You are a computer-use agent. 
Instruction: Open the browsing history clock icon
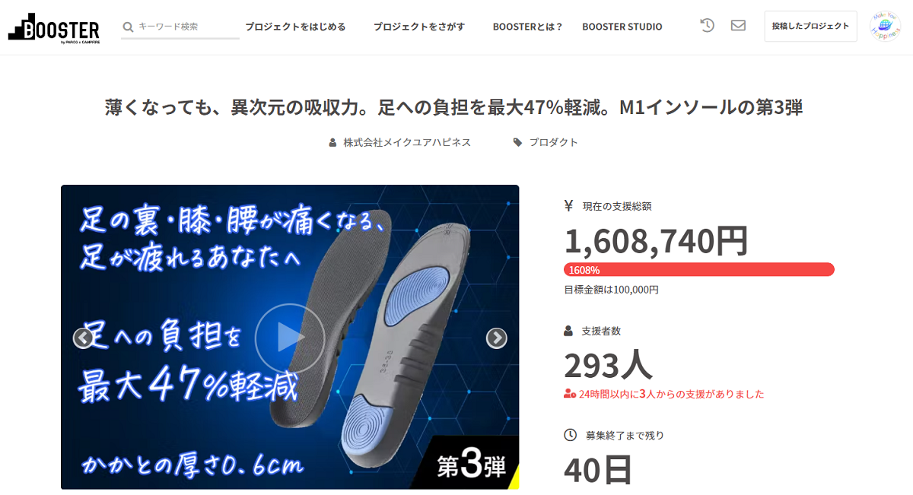708,26
